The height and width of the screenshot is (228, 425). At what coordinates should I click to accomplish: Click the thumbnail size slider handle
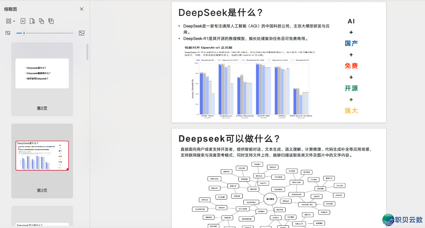[24, 33]
